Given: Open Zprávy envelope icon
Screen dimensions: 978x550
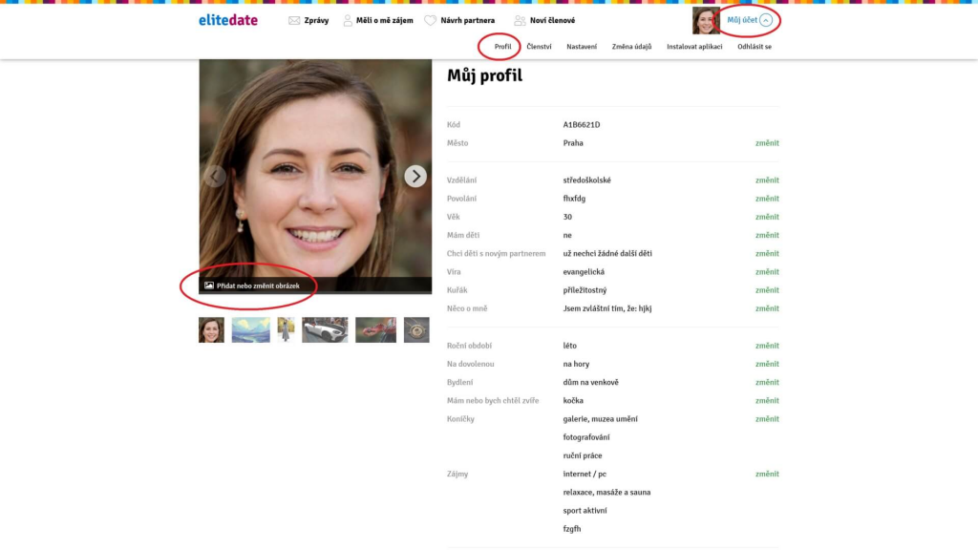Looking at the screenshot, I should 294,21.
